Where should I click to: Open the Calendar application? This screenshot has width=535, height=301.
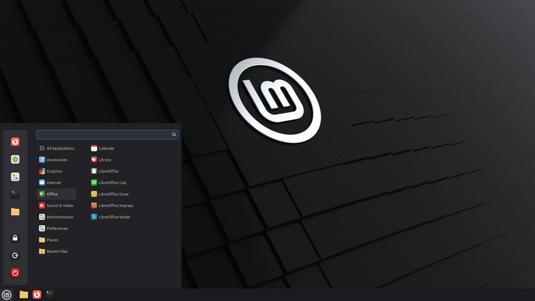pyautogui.click(x=105, y=148)
